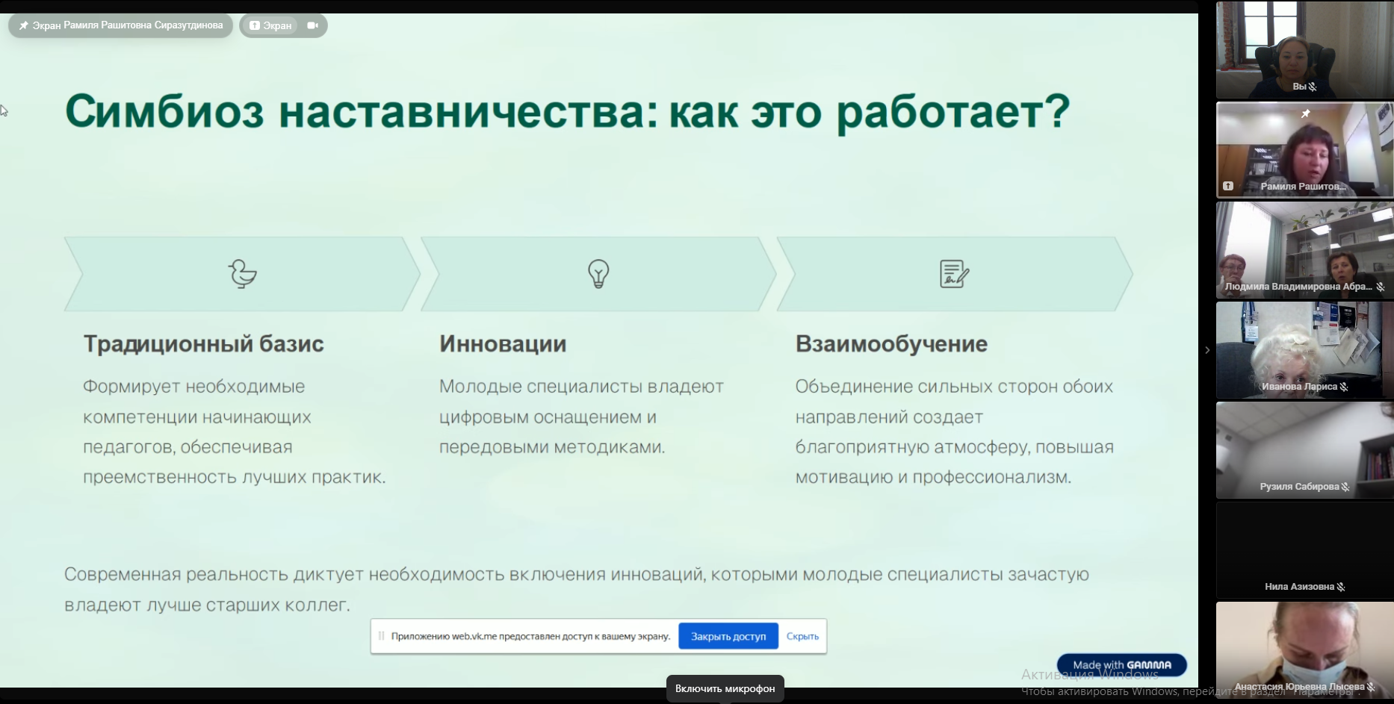Image resolution: width=1394 pixels, height=704 pixels.
Task: Click the drag handle of the screen sharing bar
Action: [x=381, y=636]
